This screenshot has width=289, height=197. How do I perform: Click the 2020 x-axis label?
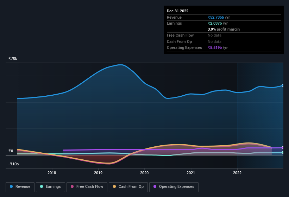coord(144,173)
